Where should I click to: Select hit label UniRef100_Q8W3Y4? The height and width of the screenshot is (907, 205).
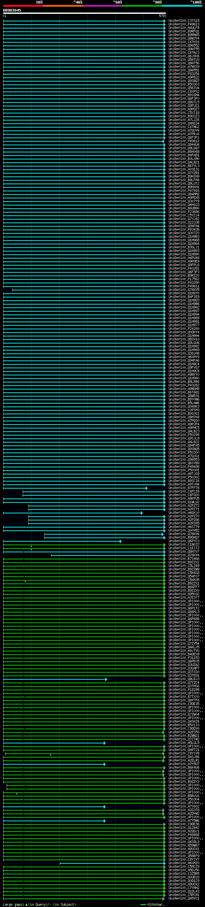(184, 38)
